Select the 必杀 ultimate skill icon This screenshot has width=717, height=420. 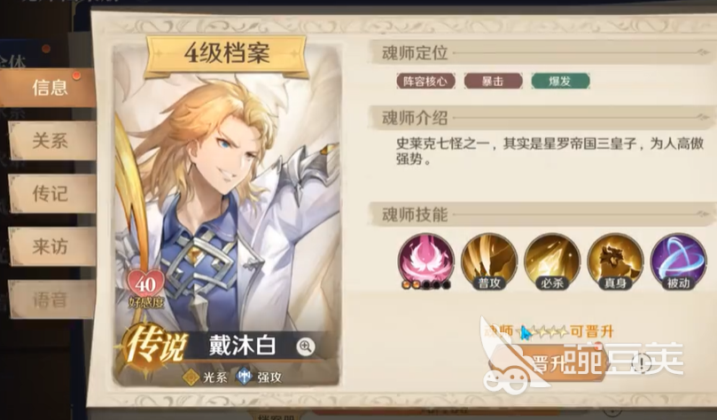552,261
